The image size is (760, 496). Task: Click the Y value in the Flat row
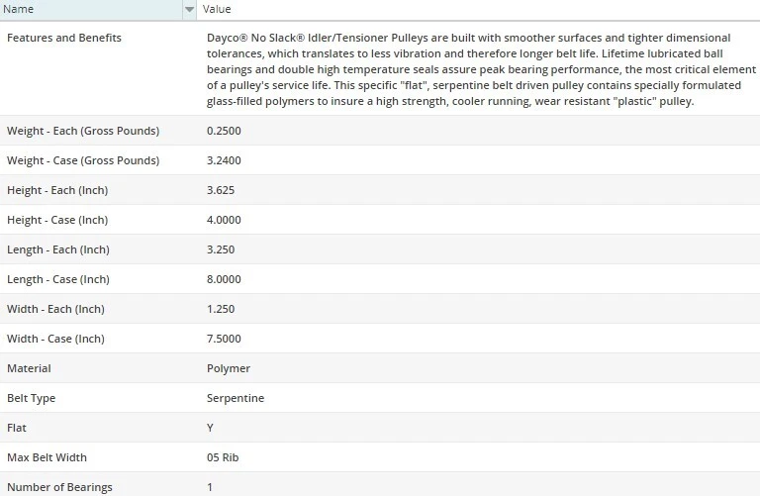point(210,428)
